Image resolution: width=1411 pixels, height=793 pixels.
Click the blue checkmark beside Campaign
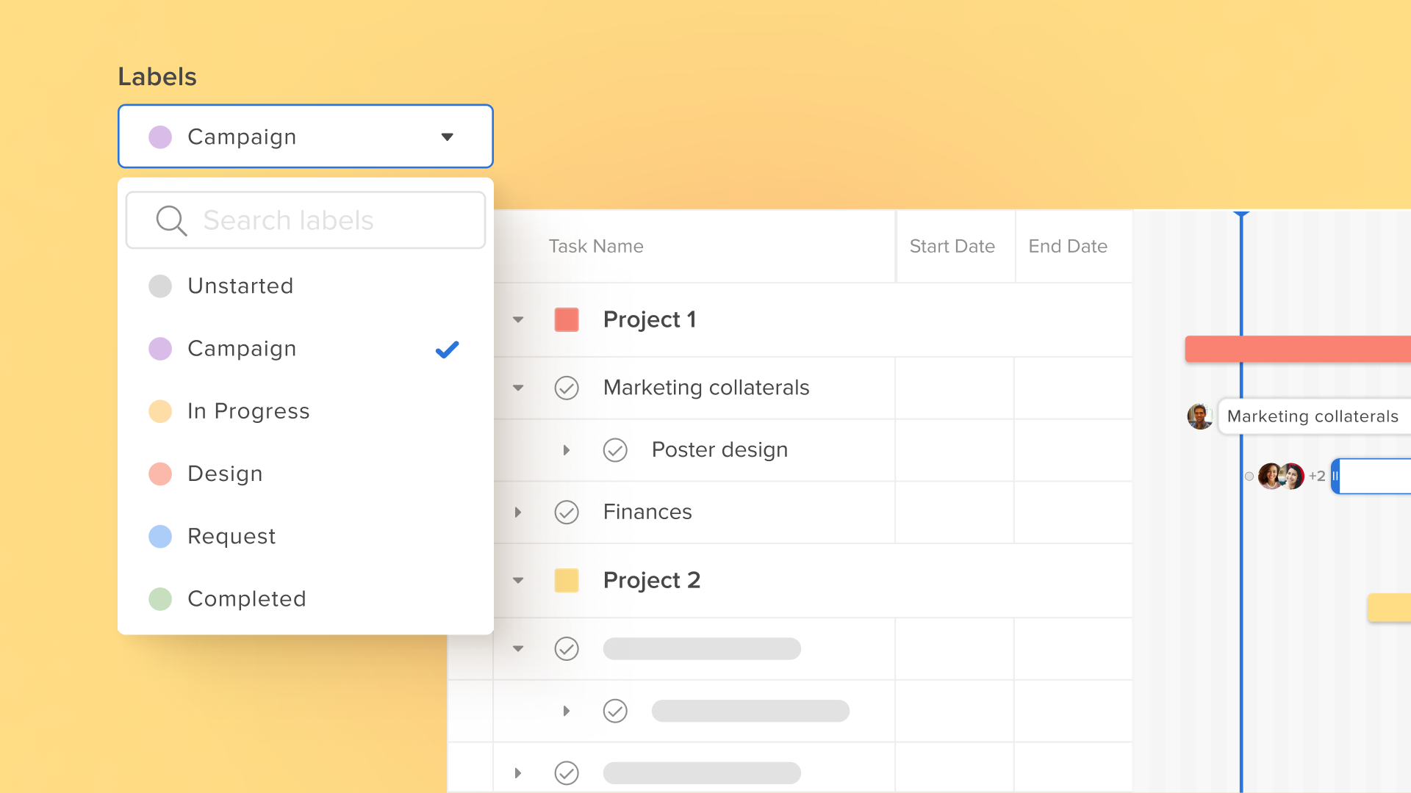coord(447,350)
